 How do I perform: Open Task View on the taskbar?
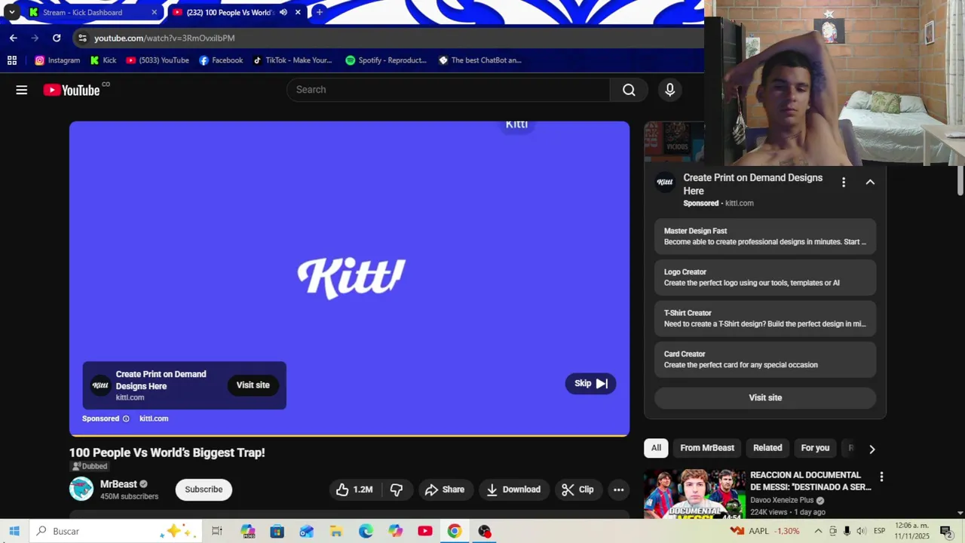click(x=217, y=531)
